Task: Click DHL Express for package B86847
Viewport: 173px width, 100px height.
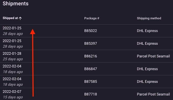Action: tap(147, 69)
